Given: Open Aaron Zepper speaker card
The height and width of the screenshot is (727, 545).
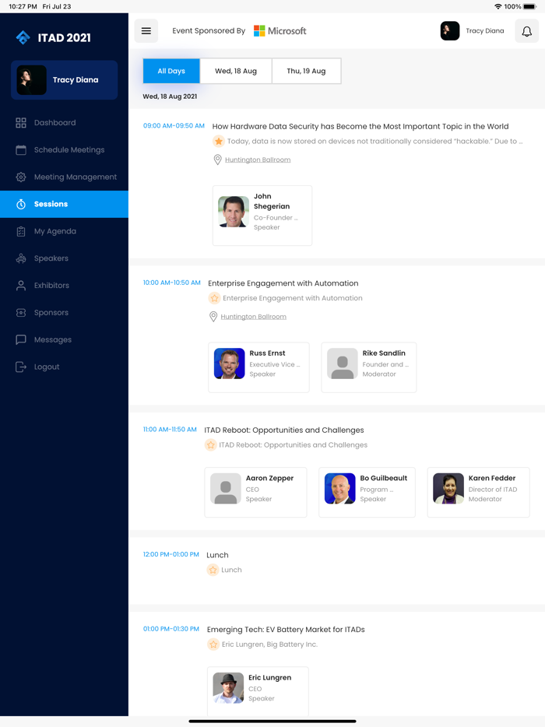Looking at the screenshot, I should click(255, 493).
